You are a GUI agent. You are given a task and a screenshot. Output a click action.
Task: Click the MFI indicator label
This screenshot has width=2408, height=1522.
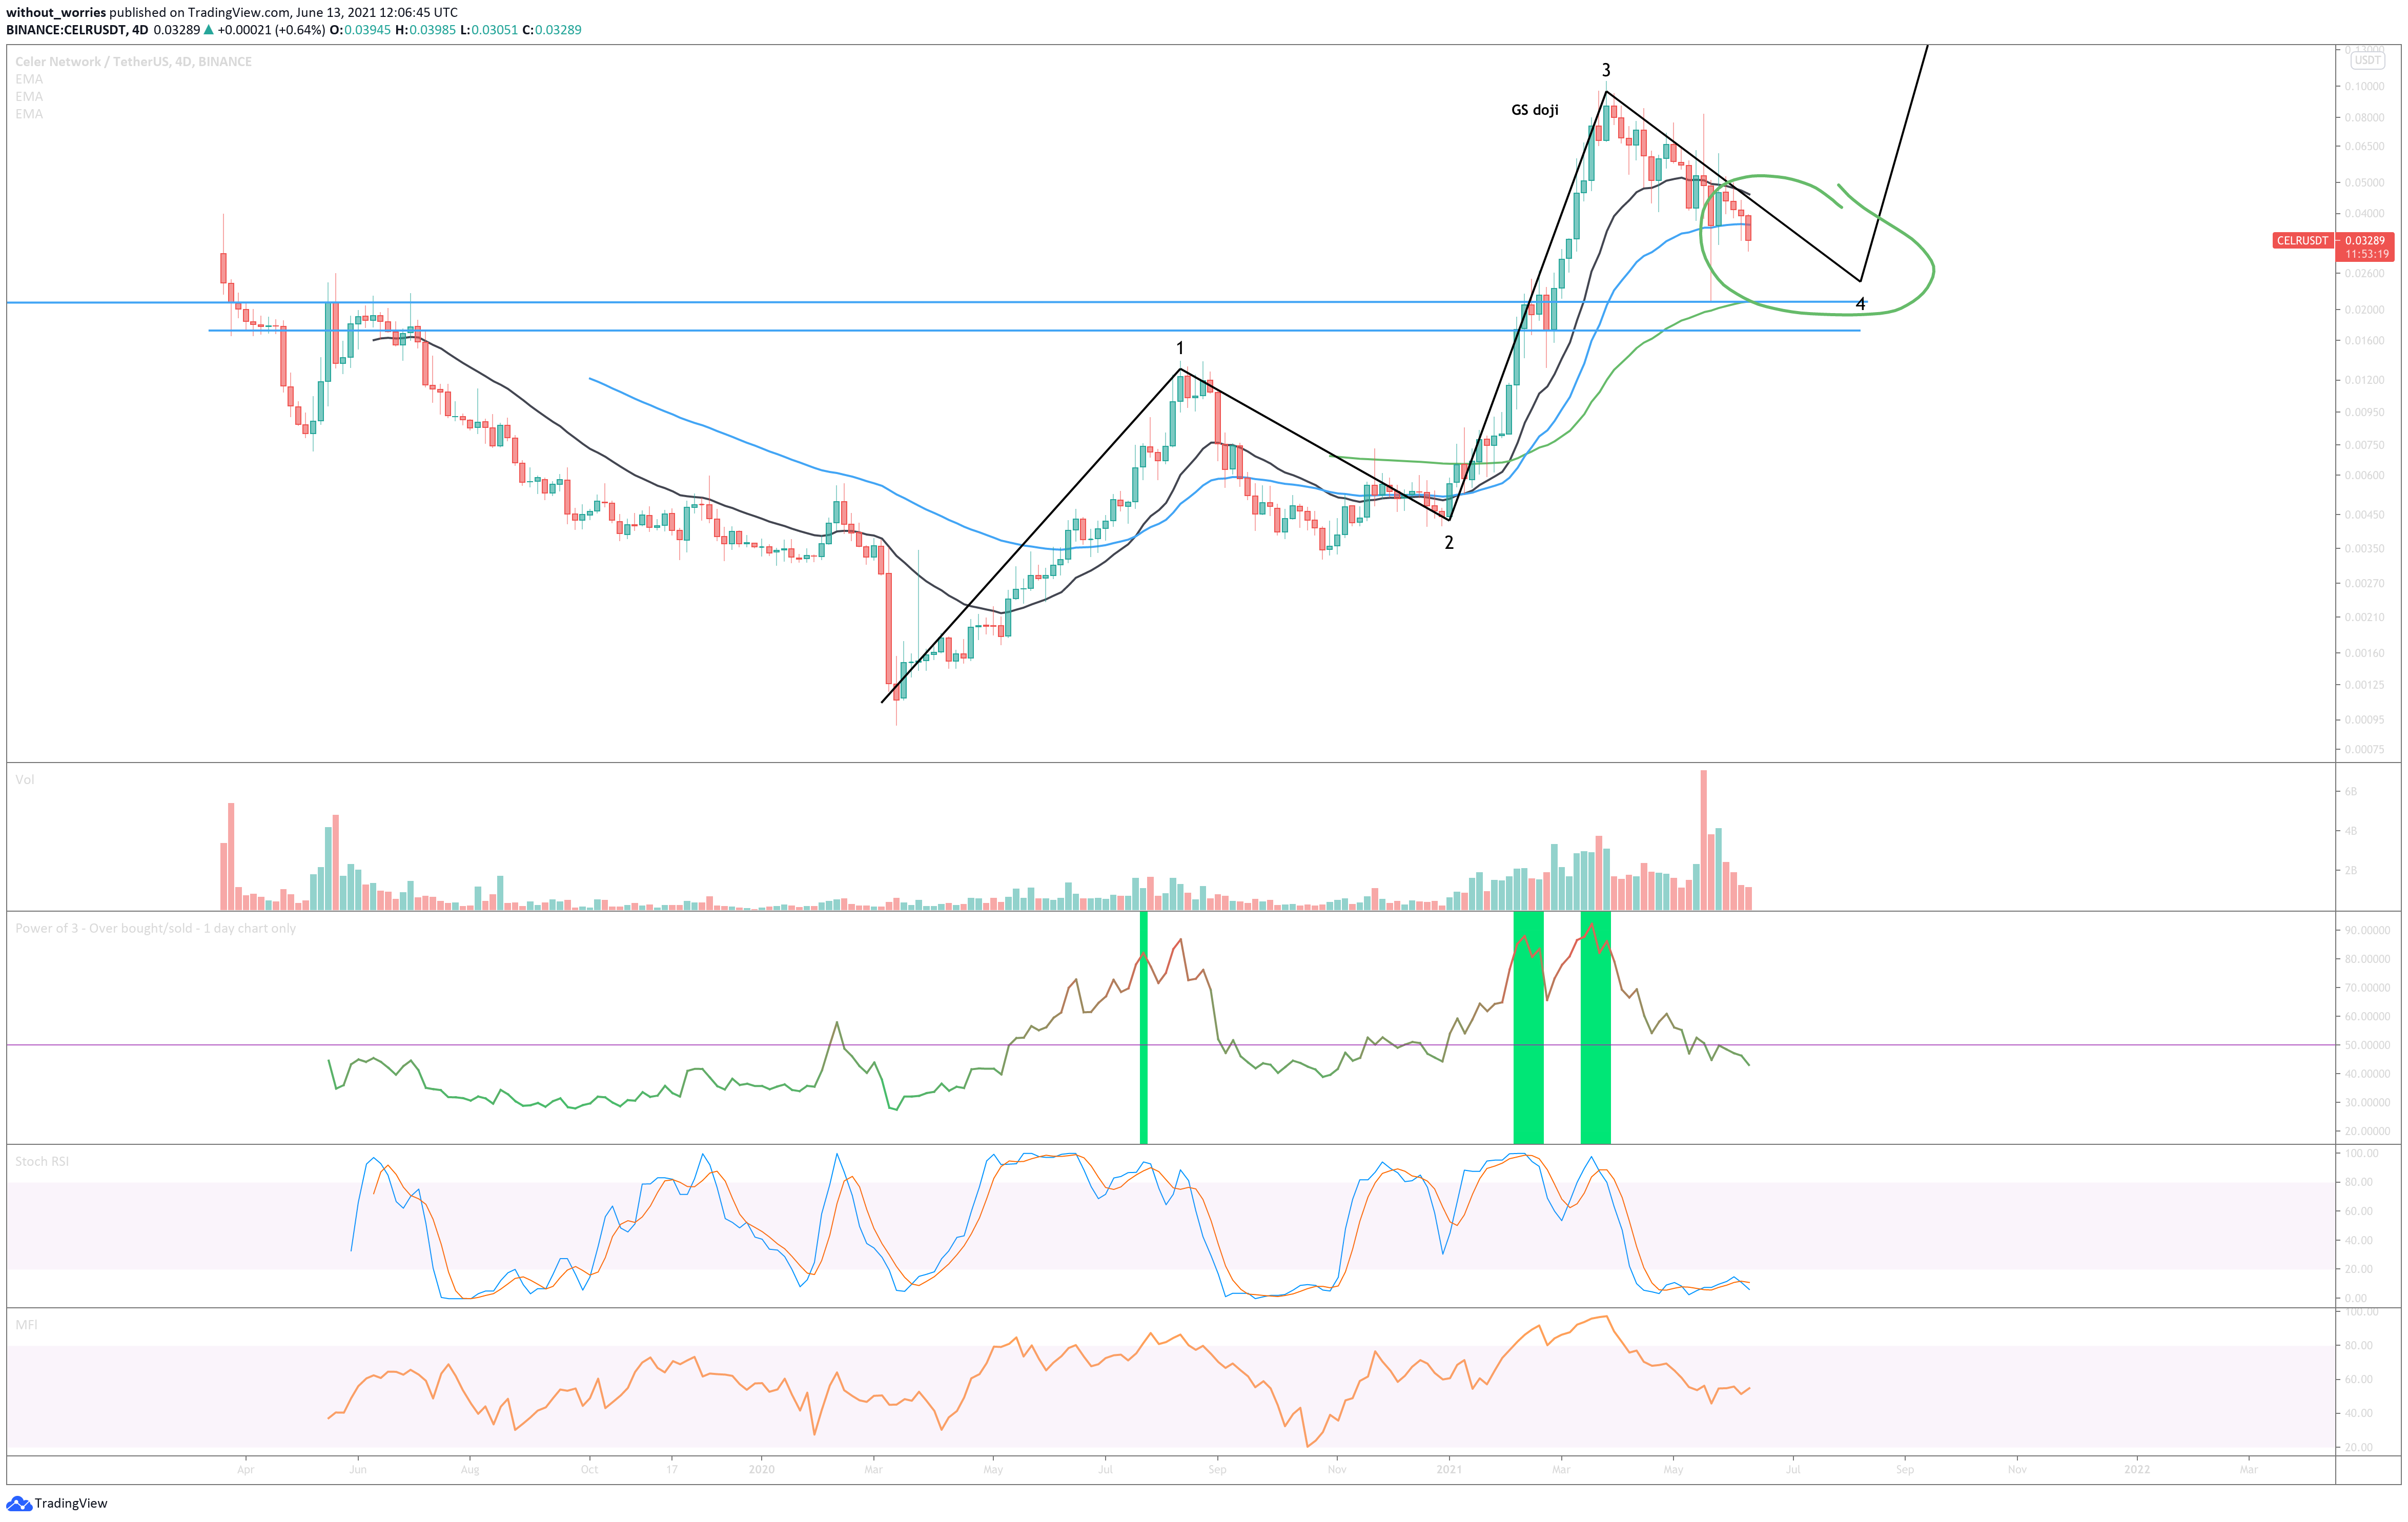coord(26,1324)
